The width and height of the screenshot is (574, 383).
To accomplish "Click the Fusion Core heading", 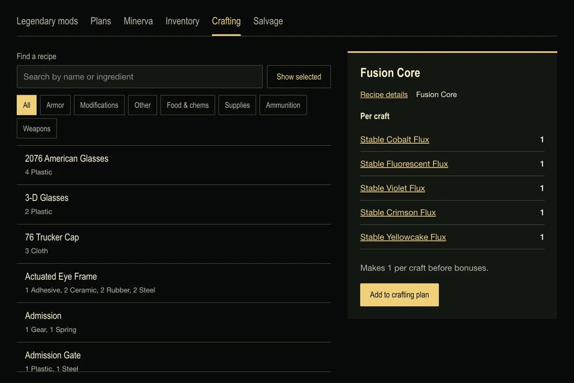I will click(x=390, y=73).
